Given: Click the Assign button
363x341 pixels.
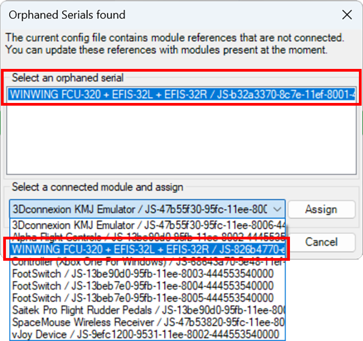Looking at the screenshot, I should 322,209.
